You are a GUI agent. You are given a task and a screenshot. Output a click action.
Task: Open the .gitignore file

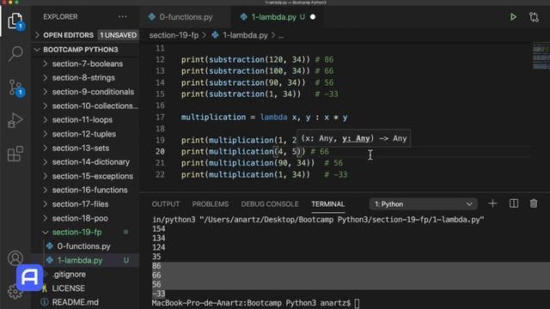[x=69, y=275]
